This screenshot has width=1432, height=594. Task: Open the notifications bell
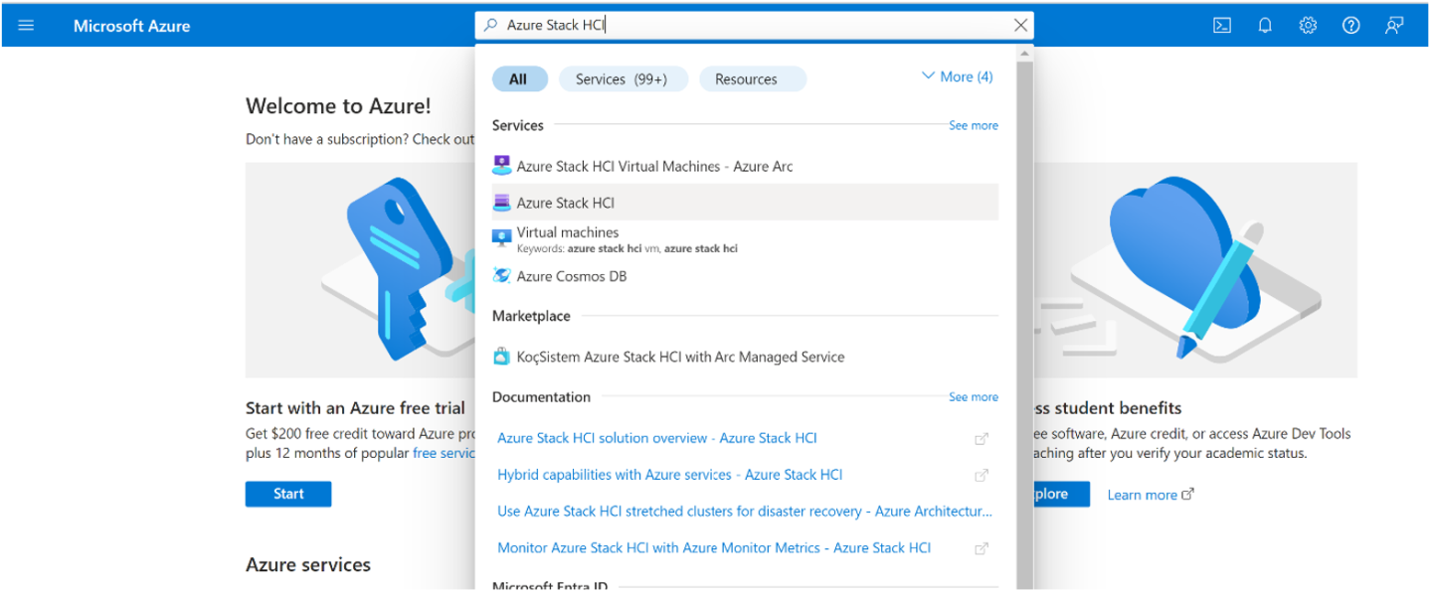click(1264, 25)
